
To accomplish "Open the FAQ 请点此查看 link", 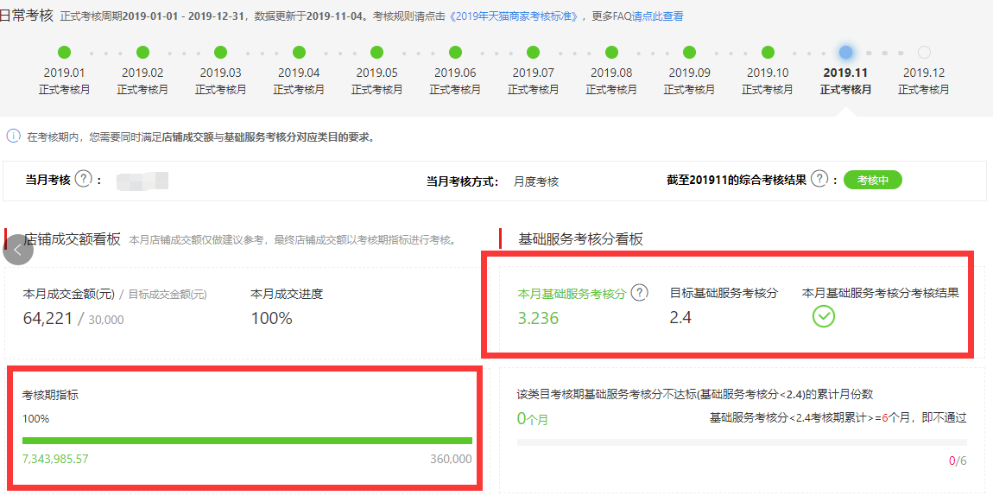I will point(657,16).
